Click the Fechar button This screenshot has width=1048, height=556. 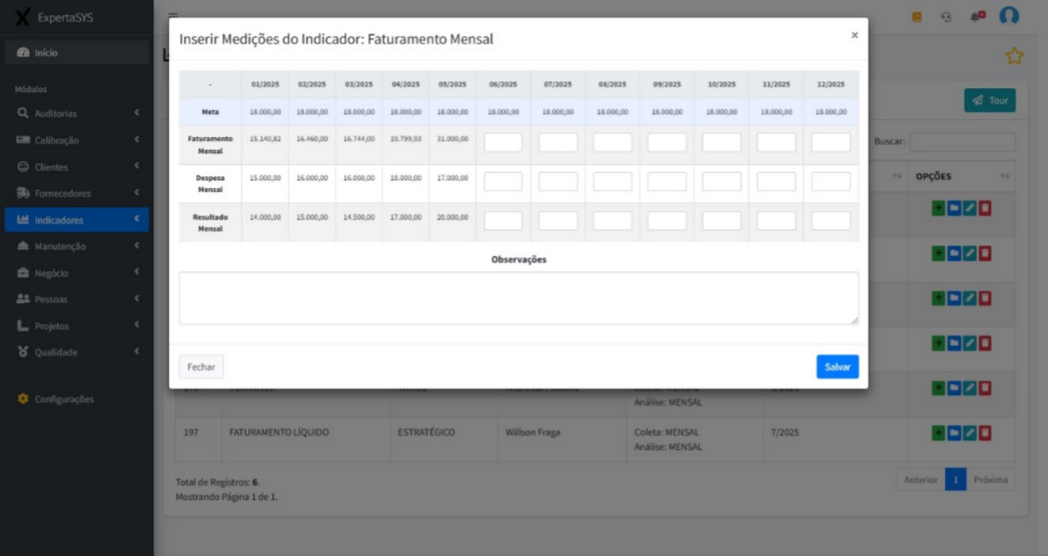pos(201,367)
